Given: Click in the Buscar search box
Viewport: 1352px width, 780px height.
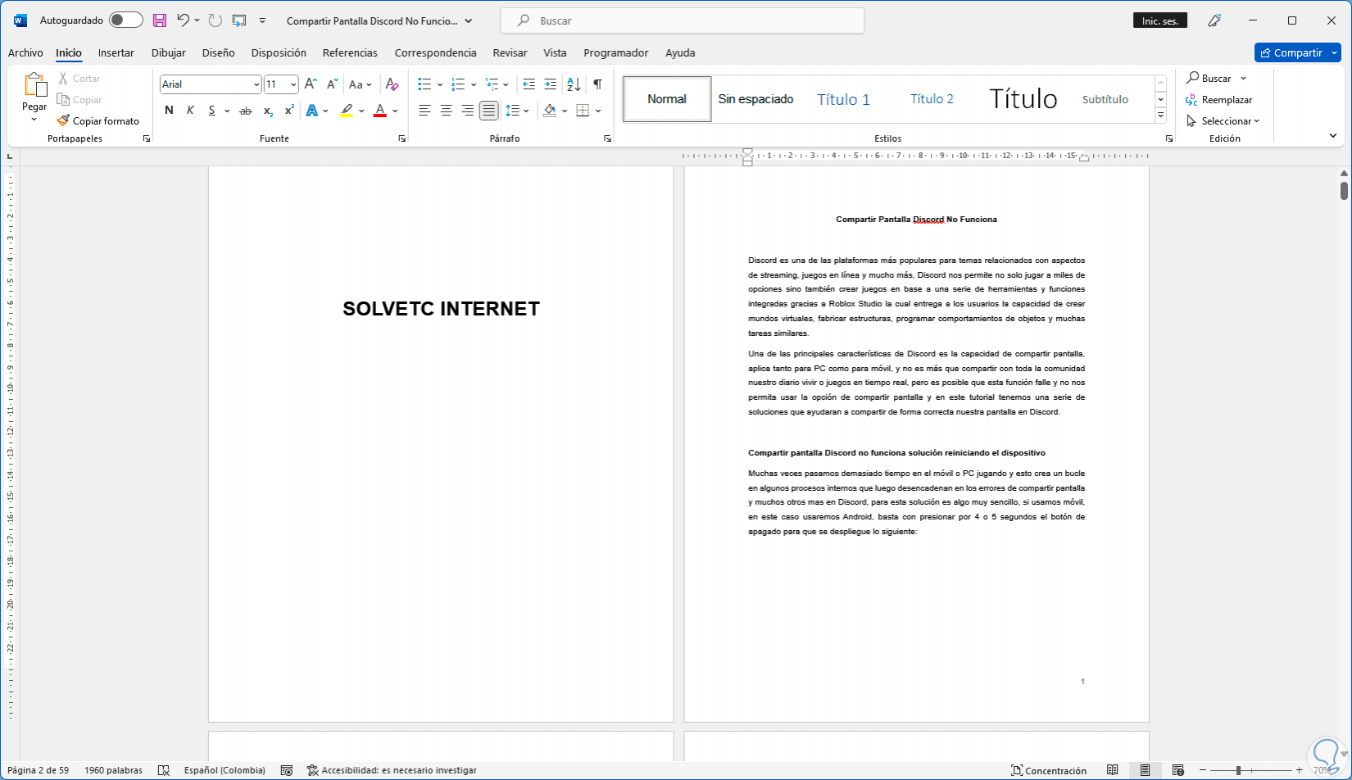Looking at the screenshot, I should [682, 20].
